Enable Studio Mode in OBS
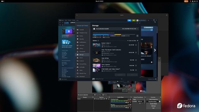 click(x=153, y=104)
